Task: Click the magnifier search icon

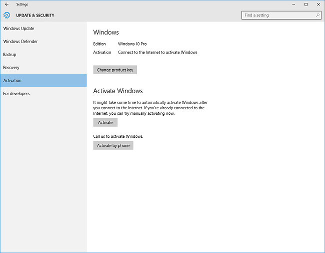Action: click(x=317, y=15)
